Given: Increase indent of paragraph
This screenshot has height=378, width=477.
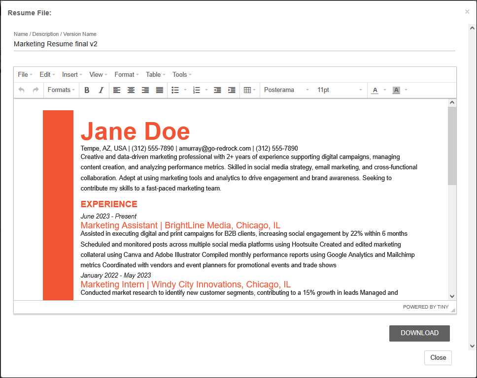Looking at the screenshot, I should 232,90.
